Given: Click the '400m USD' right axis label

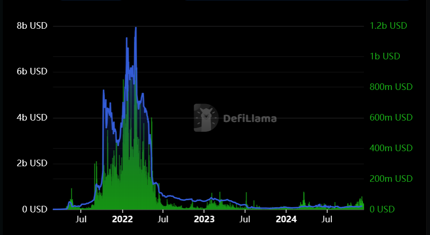Looking at the screenshot, I should 391,148.
